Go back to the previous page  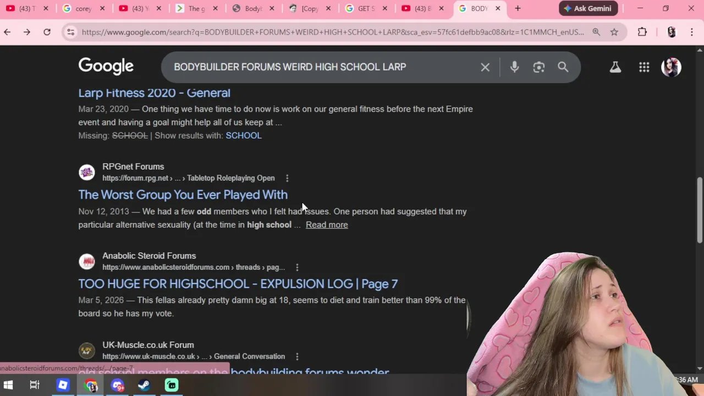[x=7, y=32]
